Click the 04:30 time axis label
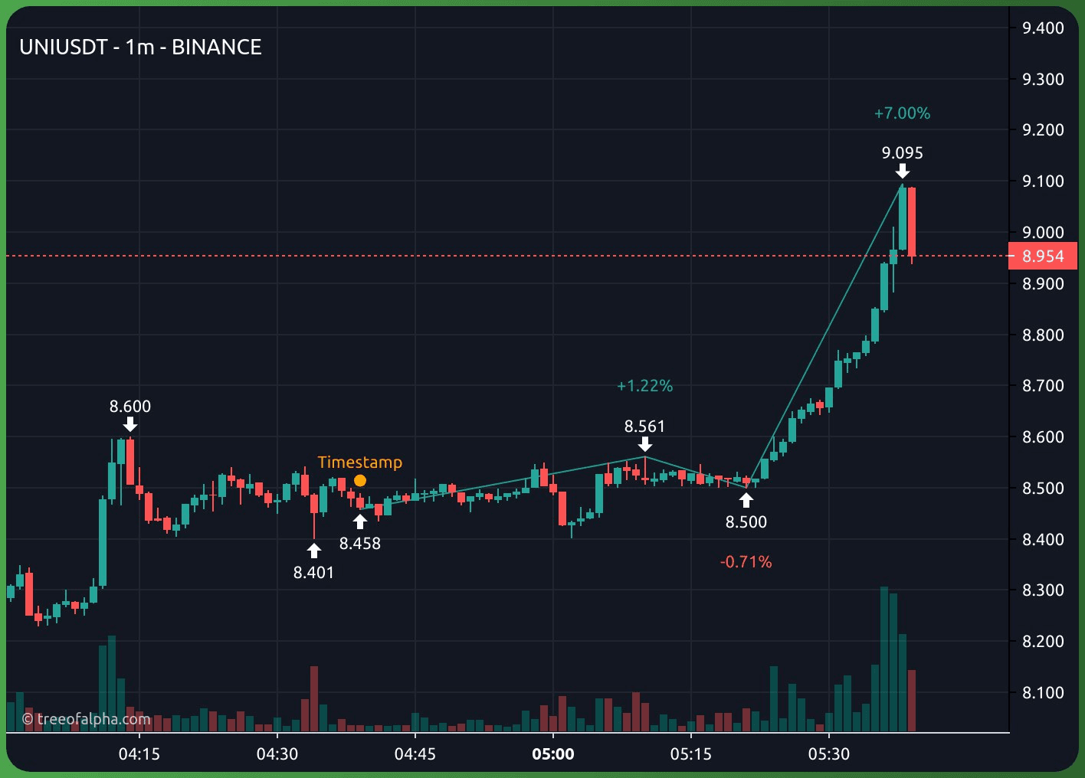This screenshot has width=1085, height=778. click(x=277, y=754)
